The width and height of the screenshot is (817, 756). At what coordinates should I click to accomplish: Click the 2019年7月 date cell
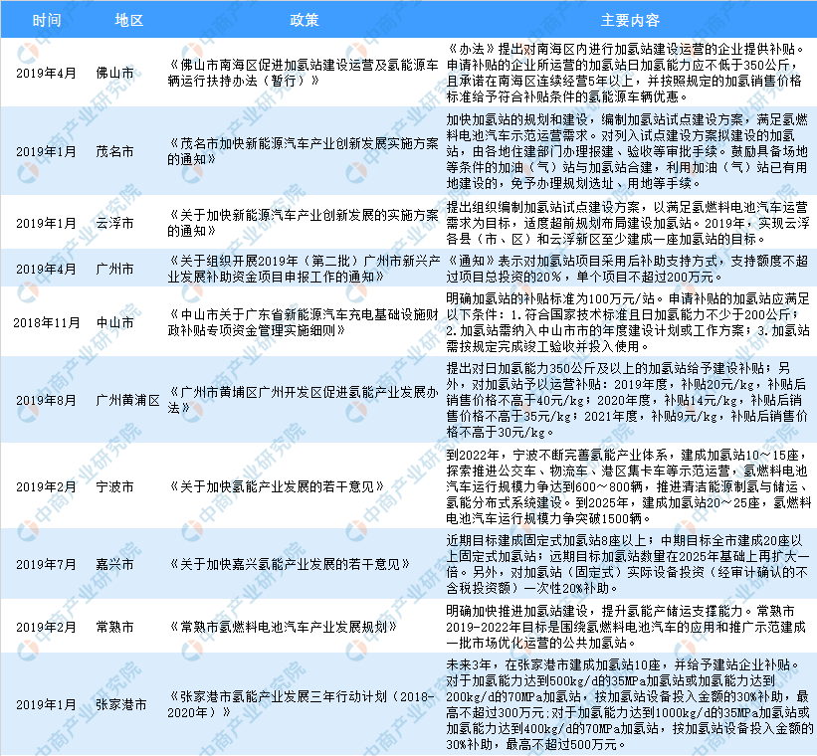click(x=46, y=564)
